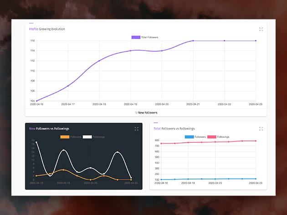Click the Profile Growing Evolution title
This screenshot has width=287, height=215.
[x=47, y=29]
